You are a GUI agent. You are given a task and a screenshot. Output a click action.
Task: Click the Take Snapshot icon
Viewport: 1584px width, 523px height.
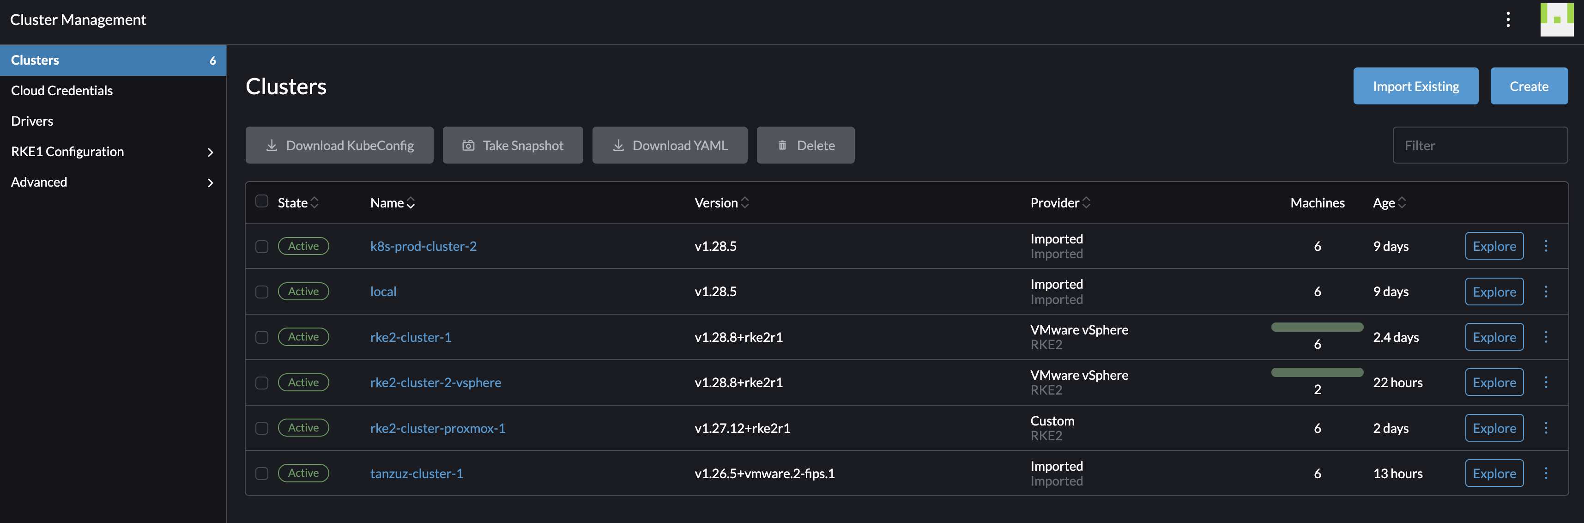(x=468, y=145)
